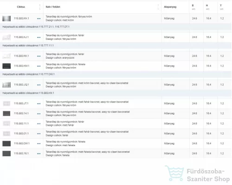Select article number 115.883.11.1
This screenshot has width=232, height=185.
pos(21,123)
